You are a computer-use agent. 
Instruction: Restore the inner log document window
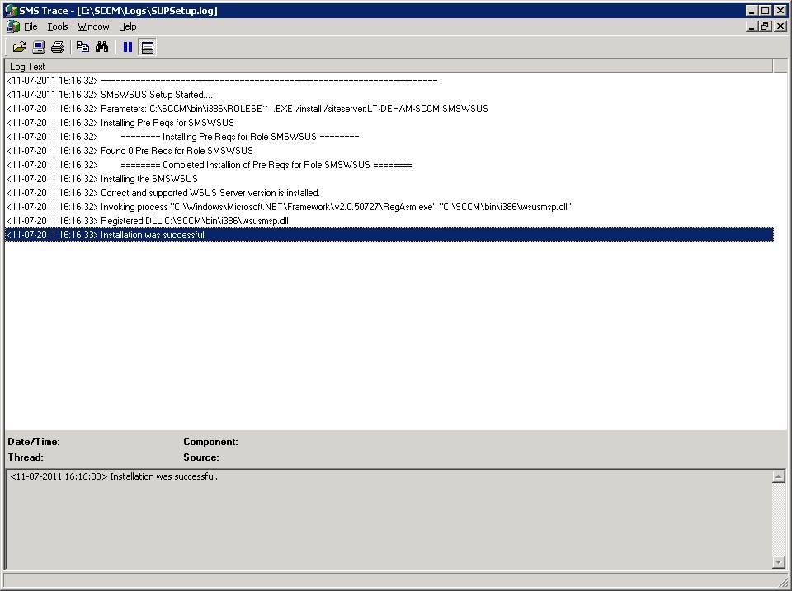766,26
